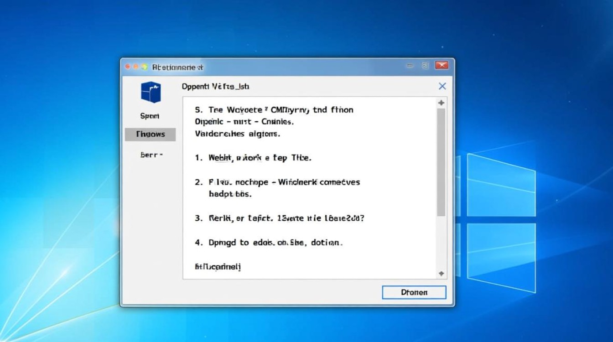The width and height of the screenshot is (613, 342).
Task: Close the window with the red X
Action: pos(441,66)
